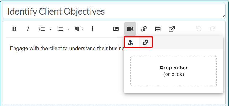Switch to the by-URL link tab in the video popup
The height and width of the screenshot is (106, 229).
point(145,43)
